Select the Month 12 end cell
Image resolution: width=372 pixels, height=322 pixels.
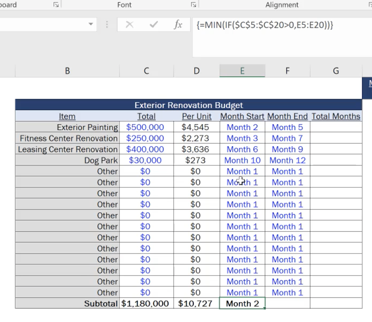tap(287, 160)
